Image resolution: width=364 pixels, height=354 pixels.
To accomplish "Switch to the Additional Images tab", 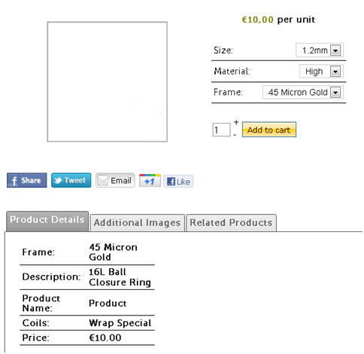I will pyautogui.click(x=138, y=223).
